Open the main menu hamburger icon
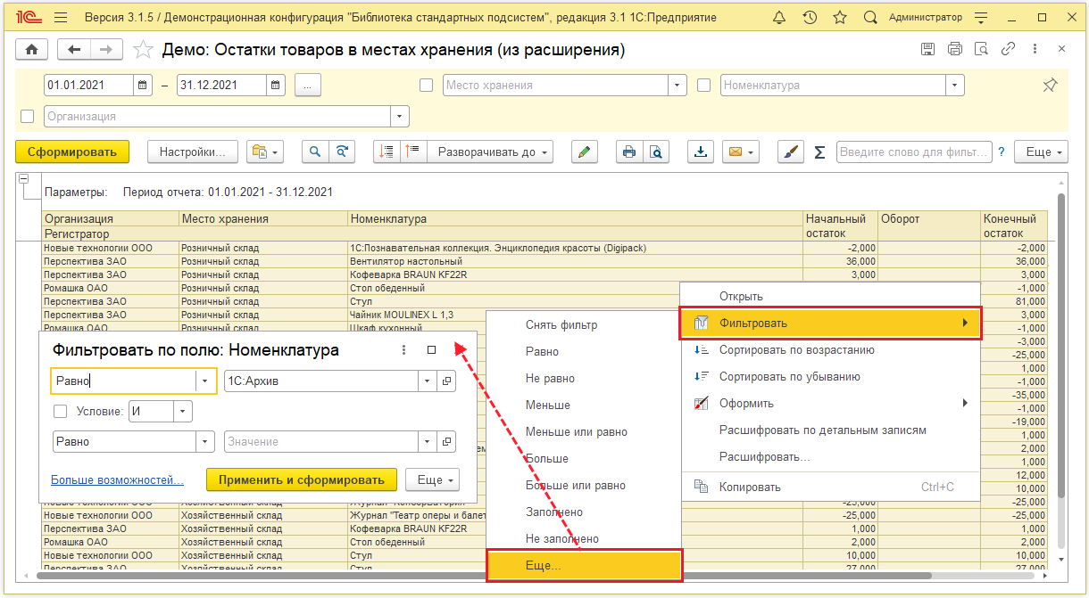 tap(61, 17)
